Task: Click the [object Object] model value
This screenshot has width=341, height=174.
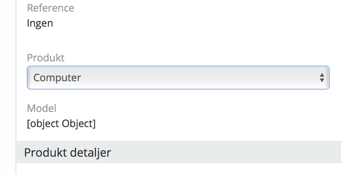Action: click(x=61, y=124)
